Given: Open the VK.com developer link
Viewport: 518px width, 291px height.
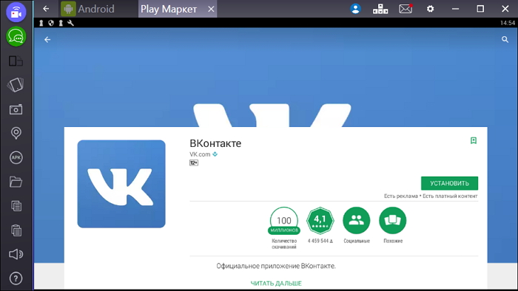Looking at the screenshot, I should [x=200, y=154].
